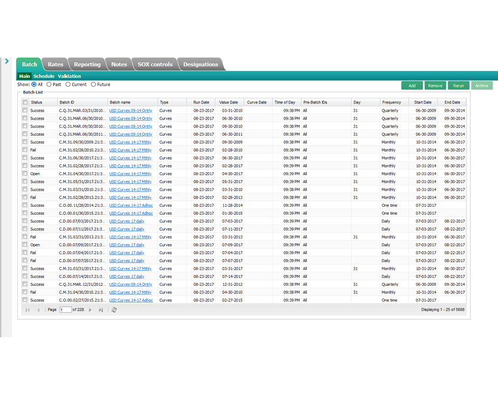
Task: Go to previous page of results
Action: point(38,310)
